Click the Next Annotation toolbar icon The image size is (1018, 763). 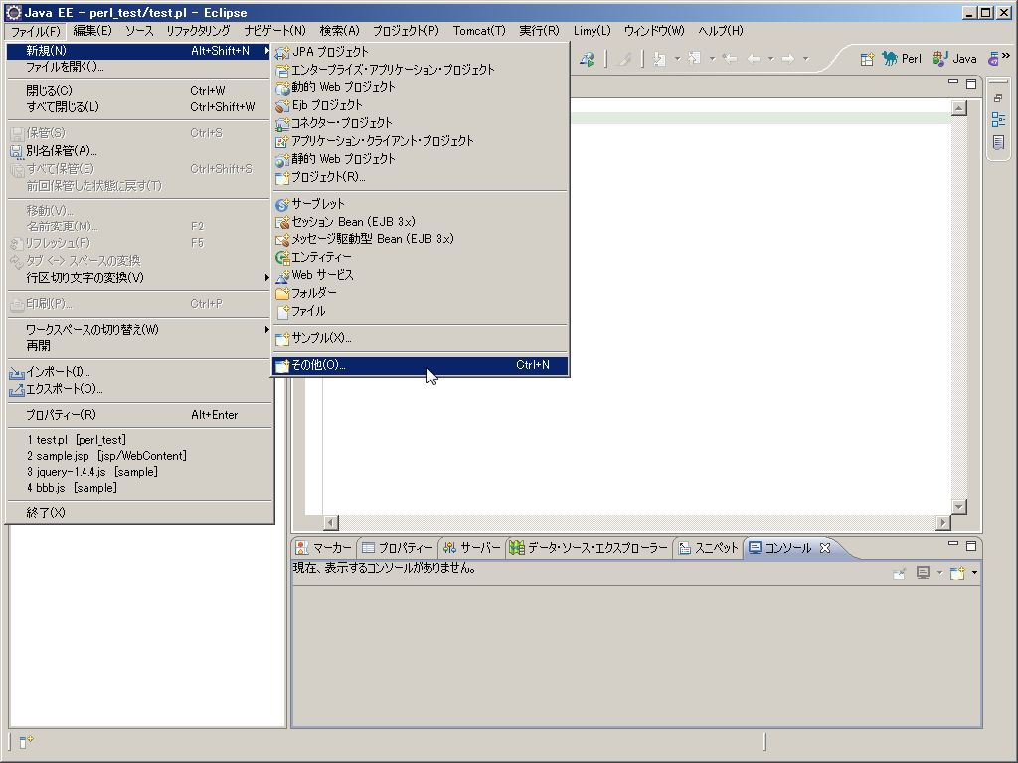659,59
